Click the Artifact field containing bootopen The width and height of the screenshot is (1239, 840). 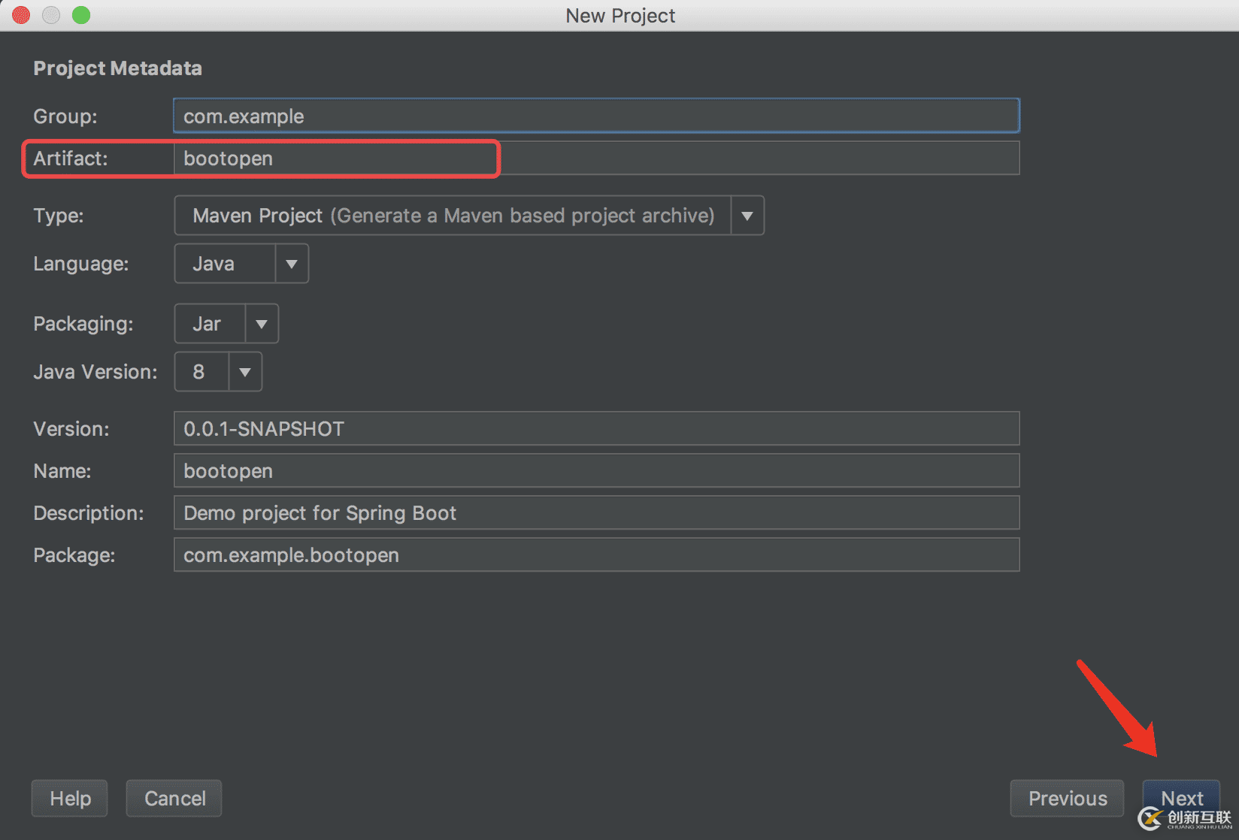click(x=596, y=159)
